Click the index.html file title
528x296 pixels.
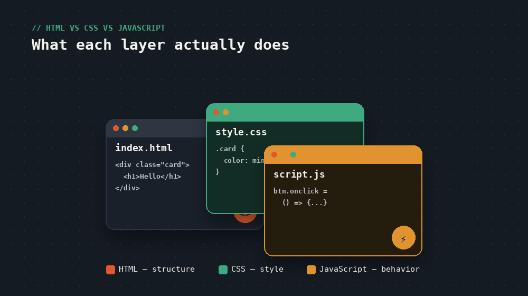(144, 147)
